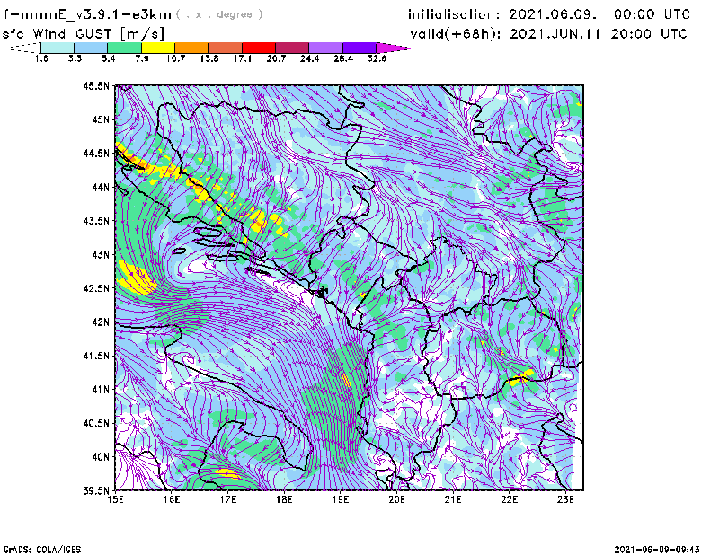719x555 pixels.
Task: Click the '( . x . degree )' text
Action: 219,15
